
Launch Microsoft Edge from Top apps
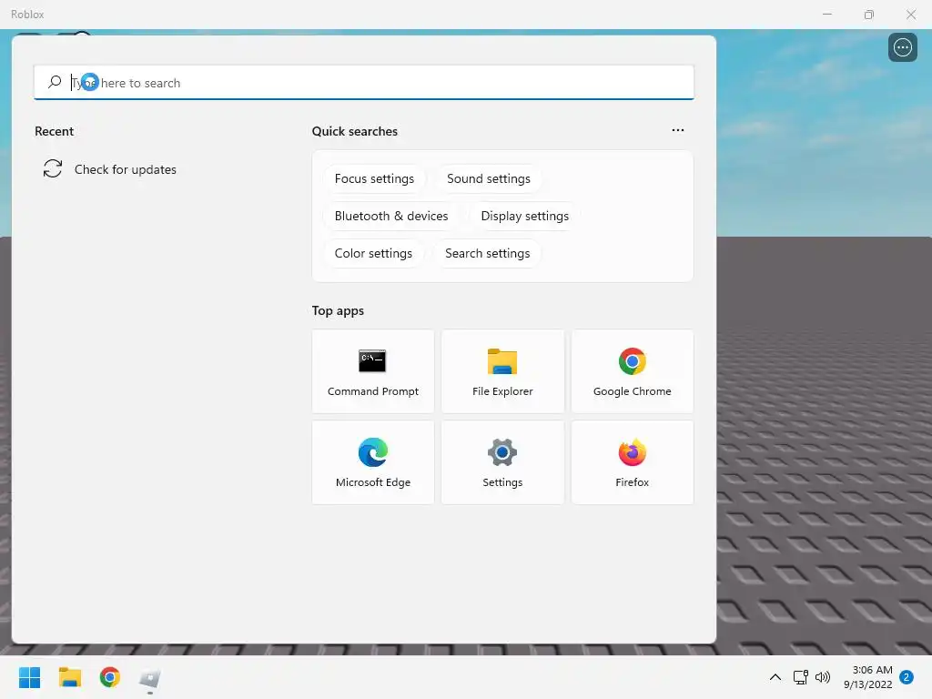point(372,462)
